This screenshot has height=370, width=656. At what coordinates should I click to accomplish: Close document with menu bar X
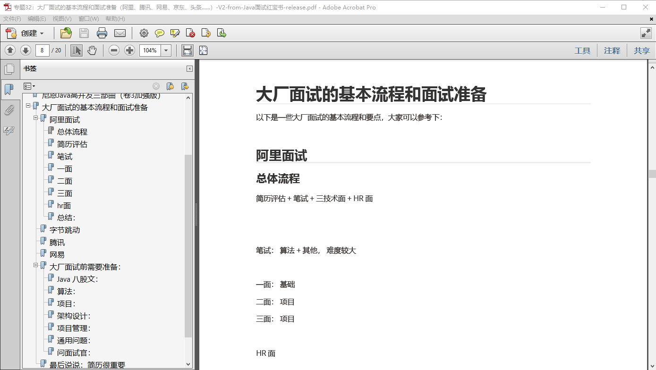(x=651, y=19)
